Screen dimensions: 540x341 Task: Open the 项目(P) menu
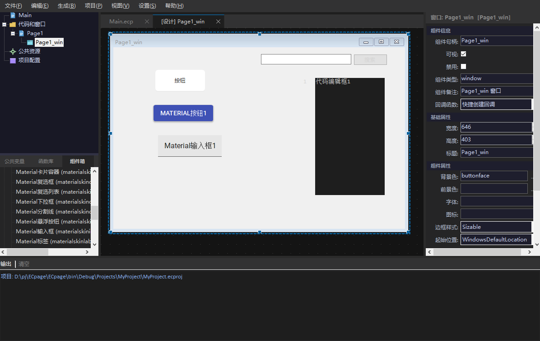click(93, 6)
